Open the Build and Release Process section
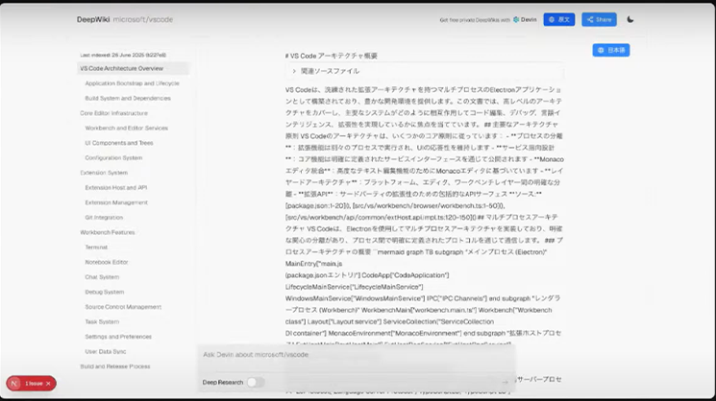This screenshot has width=716, height=401. pyautogui.click(x=114, y=366)
